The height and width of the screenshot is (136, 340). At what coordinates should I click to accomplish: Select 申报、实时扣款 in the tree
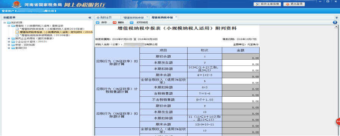pos(25,45)
